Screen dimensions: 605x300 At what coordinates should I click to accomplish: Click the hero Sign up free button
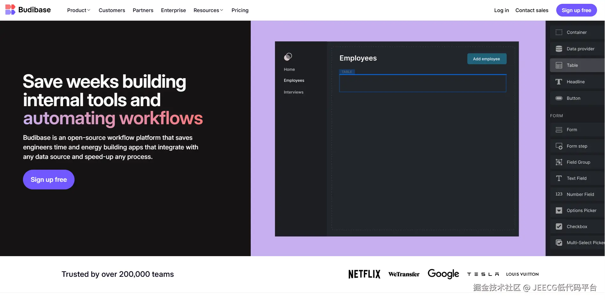click(x=49, y=180)
